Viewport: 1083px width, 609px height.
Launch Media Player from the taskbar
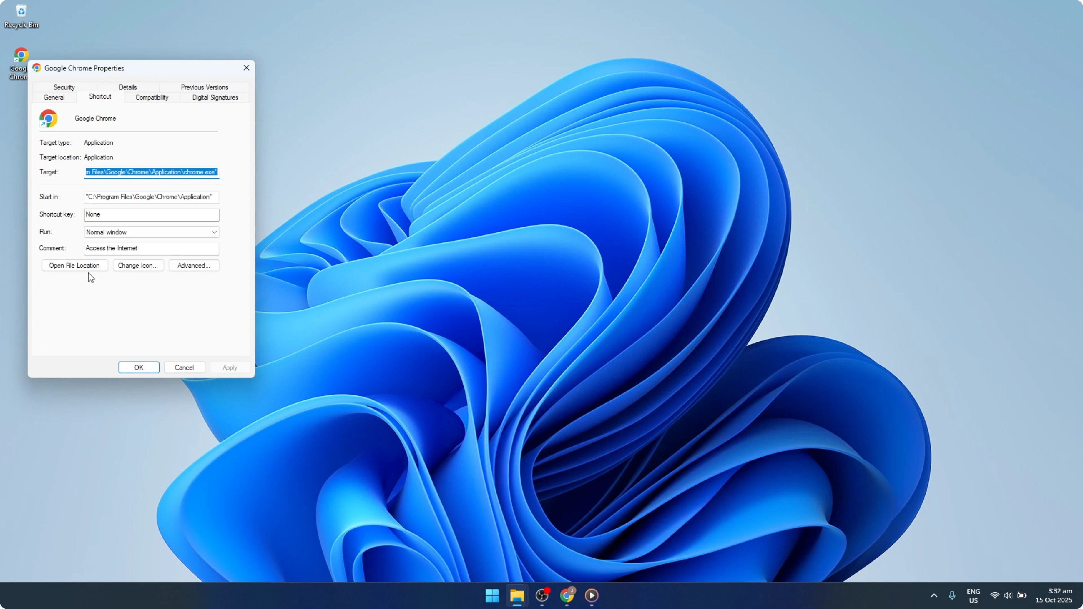tap(592, 595)
